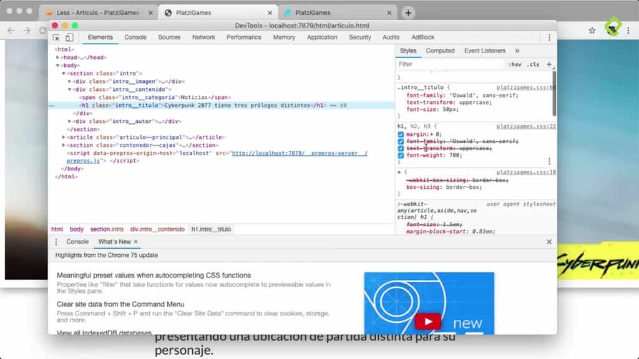Image resolution: width=639 pixels, height=359 pixels.
Task: Switch to the Performance tab
Action: pyautogui.click(x=244, y=37)
